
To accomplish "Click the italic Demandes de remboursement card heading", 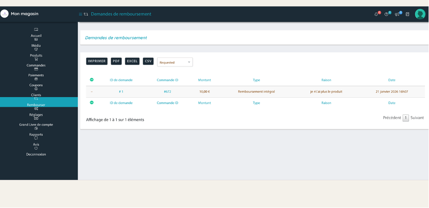I will click(x=116, y=38).
